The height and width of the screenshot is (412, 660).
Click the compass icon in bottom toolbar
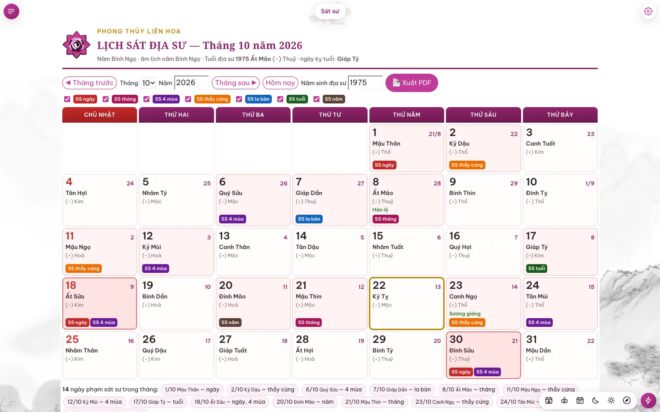(x=627, y=401)
